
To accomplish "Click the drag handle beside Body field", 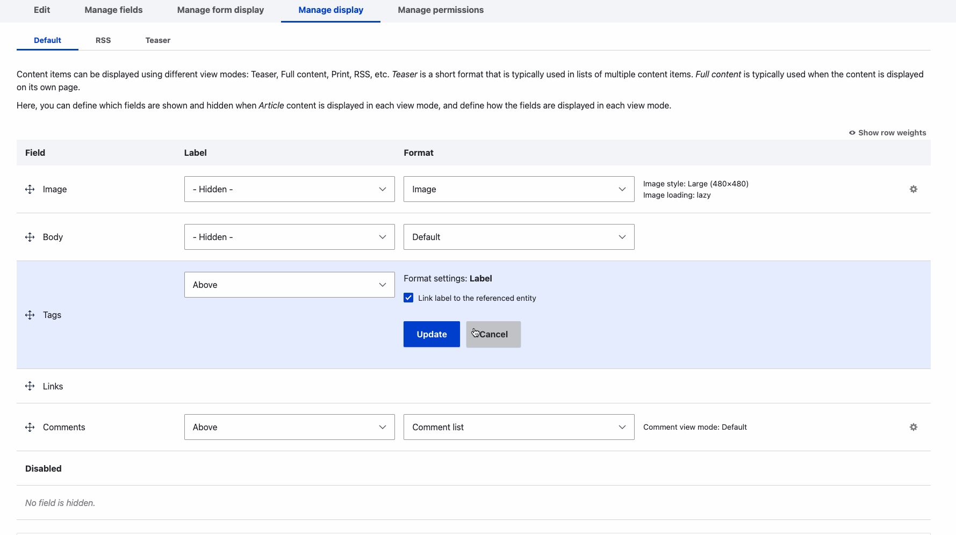I will [30, 237].
